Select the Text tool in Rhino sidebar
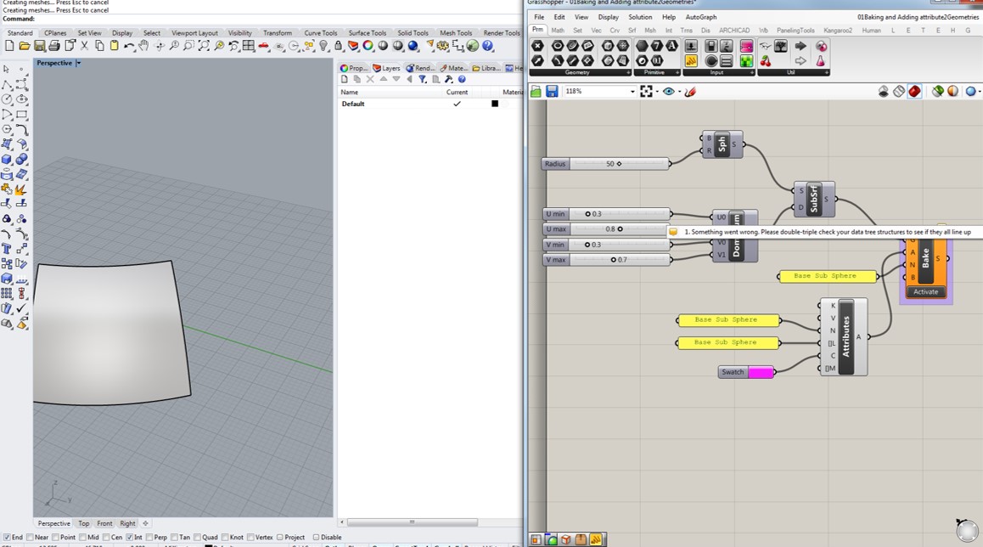The image size is (983, 547). click(x=7, y=248)
